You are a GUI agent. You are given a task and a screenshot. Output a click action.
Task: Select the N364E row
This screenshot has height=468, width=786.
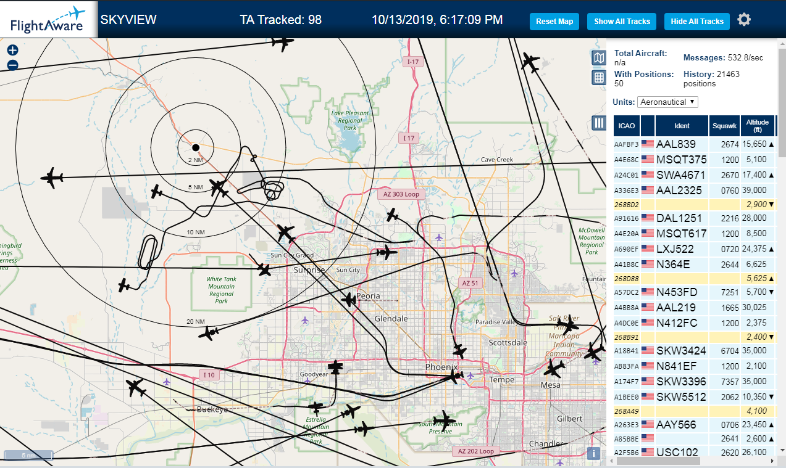click(695, 265)
